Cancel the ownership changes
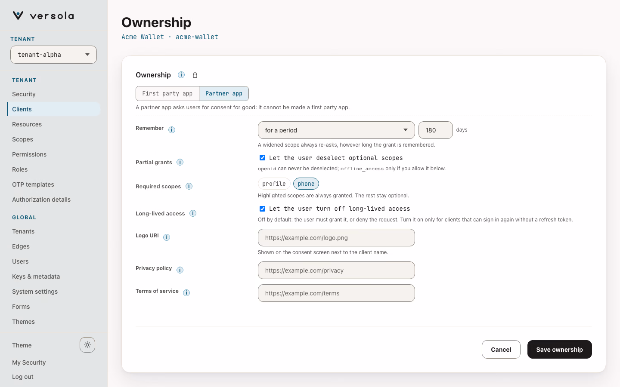The width and height of the screenshot is (620, 387). pyautogui.click(x=501, y=350)
